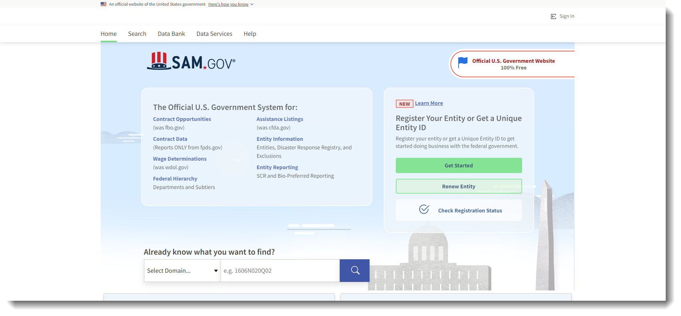Open the Contract Data link
681x316 pixels.
pos(170,139)
